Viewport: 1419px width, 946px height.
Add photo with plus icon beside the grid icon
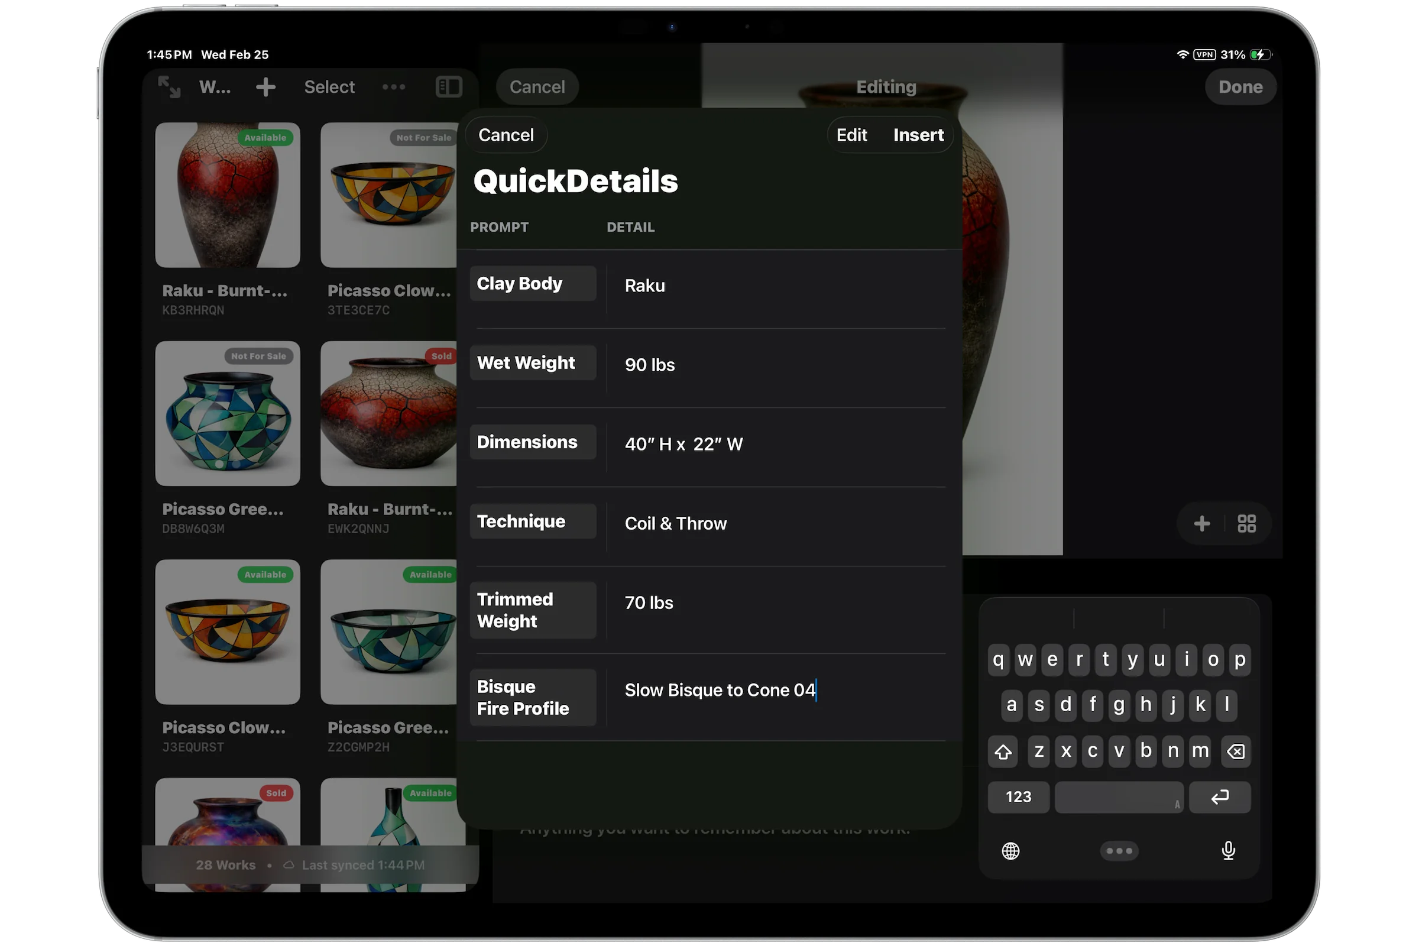point(1201,524)
